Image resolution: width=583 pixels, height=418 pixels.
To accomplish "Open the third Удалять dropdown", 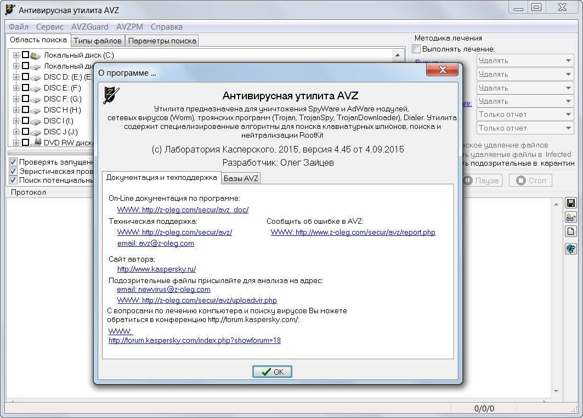I will click(525, 88).
